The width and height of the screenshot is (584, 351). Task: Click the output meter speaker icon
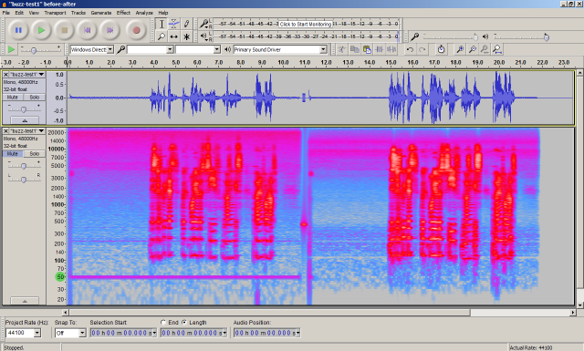(203, 36)
